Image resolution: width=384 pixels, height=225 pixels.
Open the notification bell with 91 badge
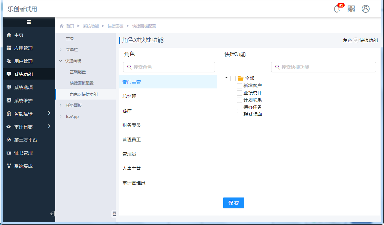(x=337, y=9)
